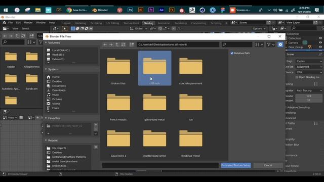
Task: Open the Render menu
Action: 28,23
